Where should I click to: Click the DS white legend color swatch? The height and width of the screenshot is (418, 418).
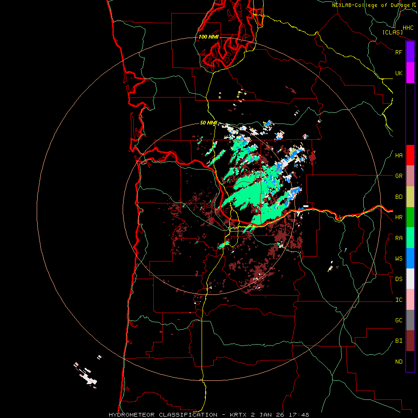pos(410,279)
